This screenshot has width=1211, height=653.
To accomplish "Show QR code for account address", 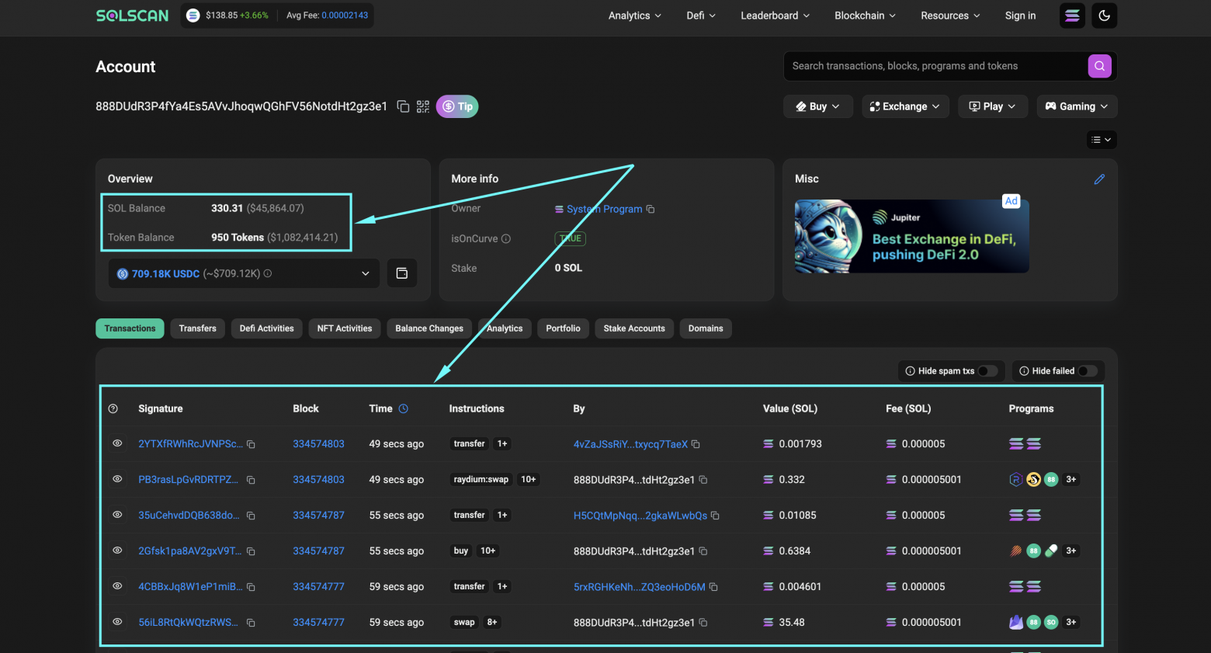I will (423, 106).
